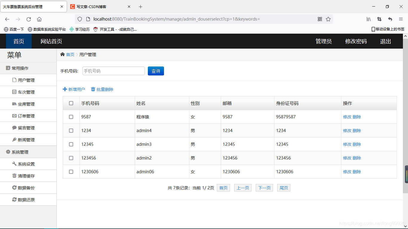The image size is (408, 229).
Task: Check the row for user admin3
Action: pos(71,144)
